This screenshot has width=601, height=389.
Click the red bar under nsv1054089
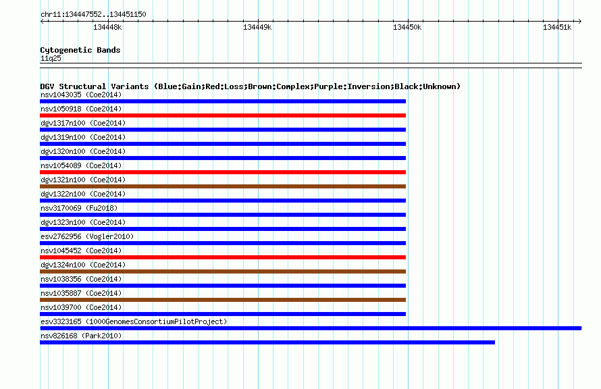tap(223, 172)
